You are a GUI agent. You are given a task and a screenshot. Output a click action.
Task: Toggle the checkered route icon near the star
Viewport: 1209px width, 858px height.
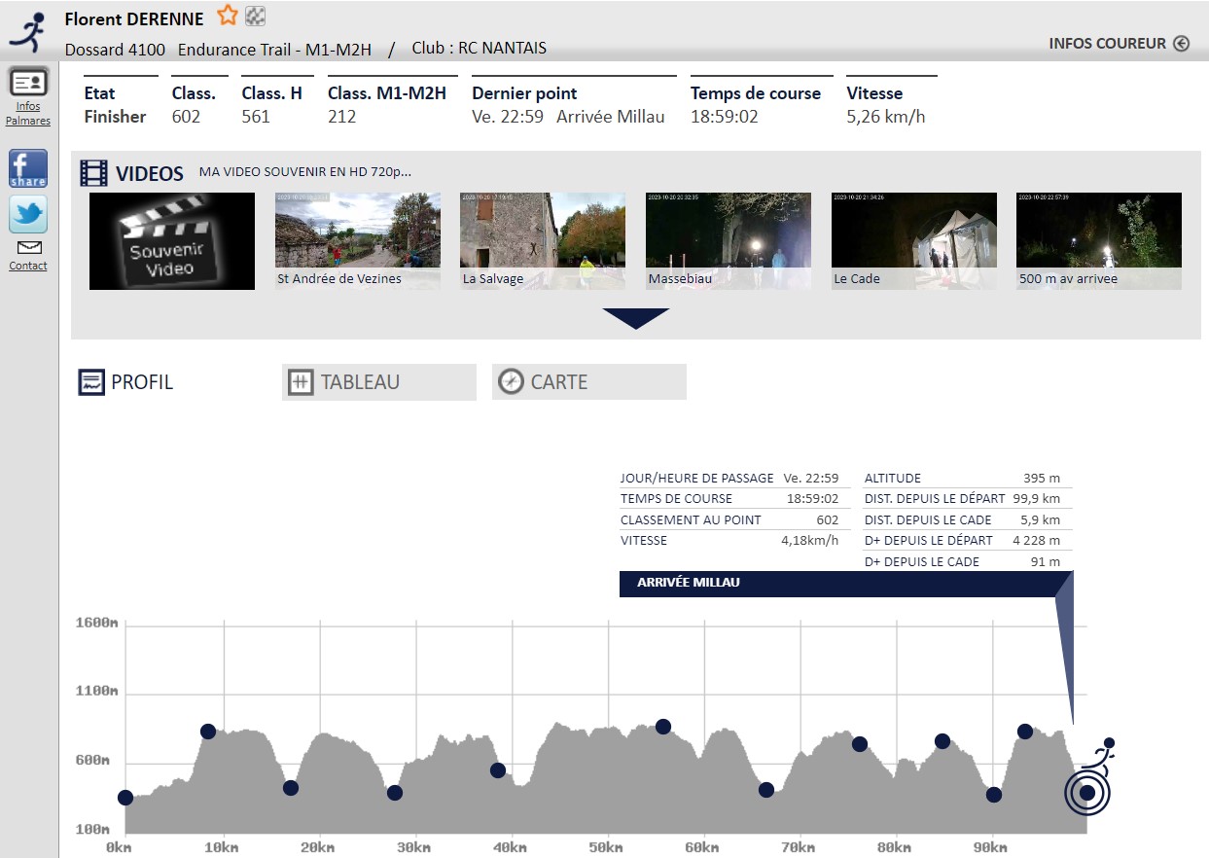[254, 16]
